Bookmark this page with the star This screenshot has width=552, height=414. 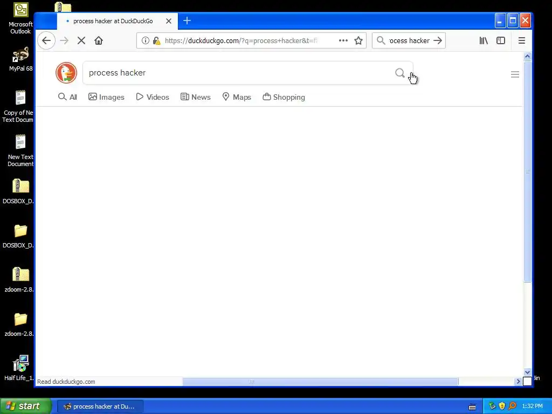(x=358, y=40)
